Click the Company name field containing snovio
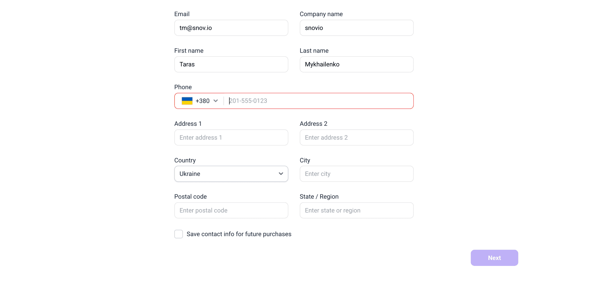The image size is (589, 295). tap(357, 28)
